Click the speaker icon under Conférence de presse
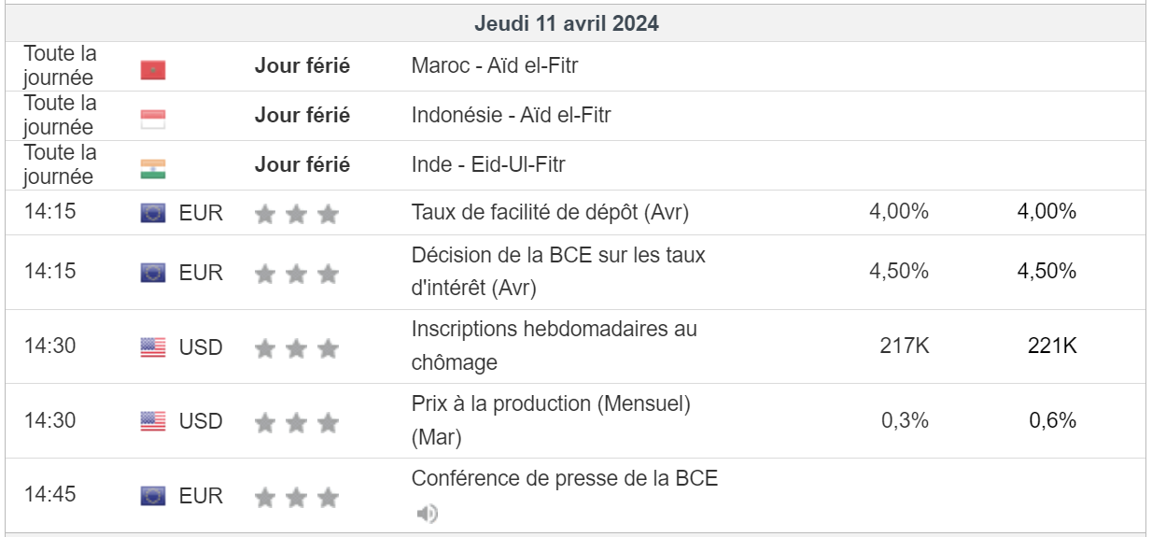 coord(427,513)
